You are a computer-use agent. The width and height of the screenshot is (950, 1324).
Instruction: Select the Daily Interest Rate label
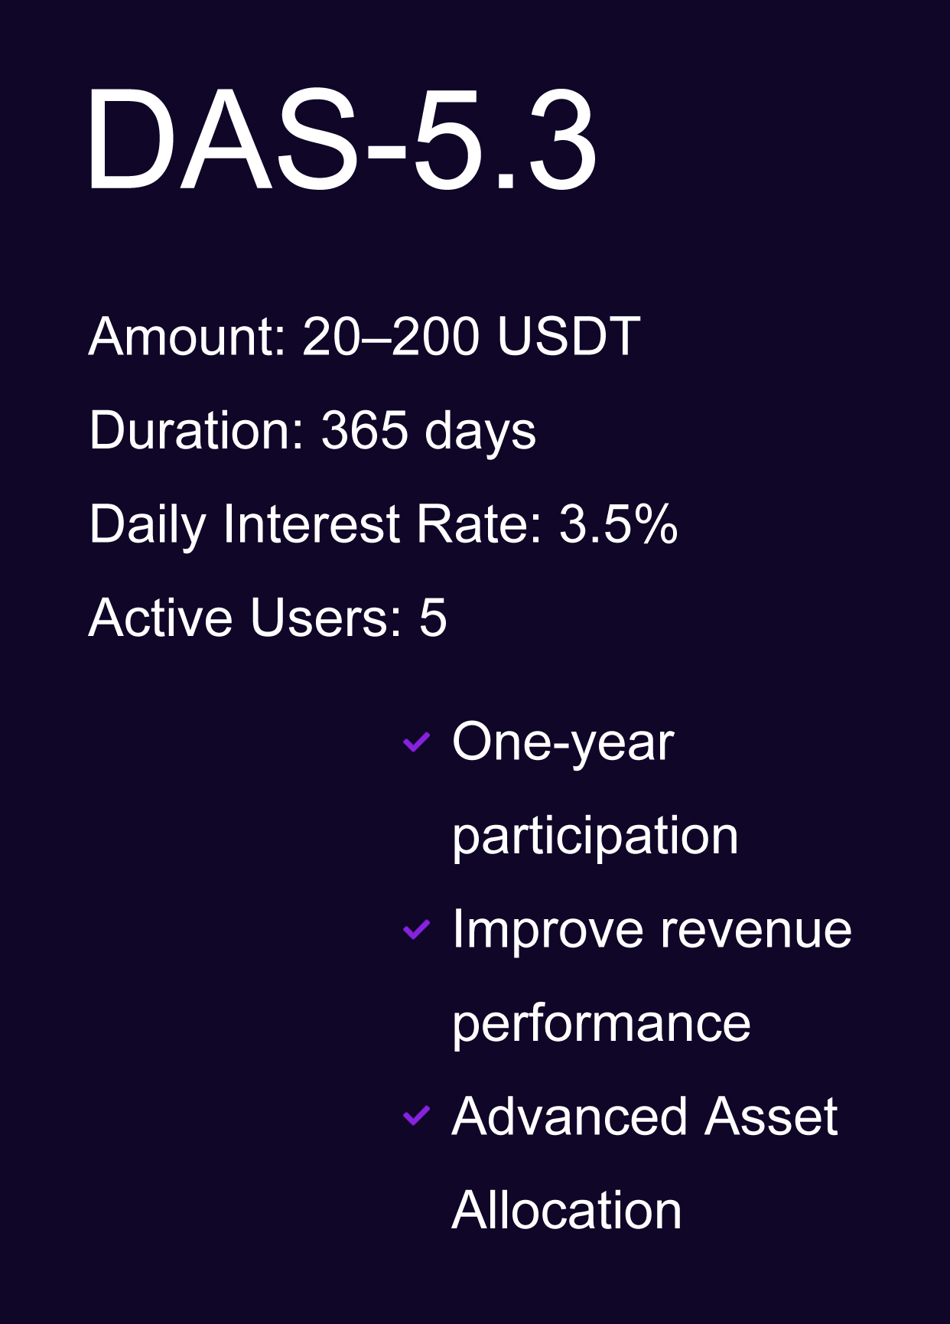[312, 524]
